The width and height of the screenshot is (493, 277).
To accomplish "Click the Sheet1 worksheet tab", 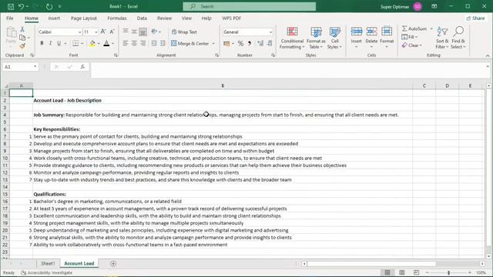I will 48,263.
